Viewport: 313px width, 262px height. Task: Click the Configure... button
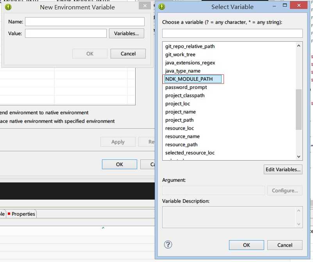coord(285,191)
